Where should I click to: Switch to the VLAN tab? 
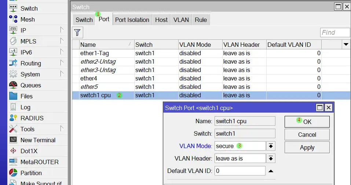click(181, 20)
